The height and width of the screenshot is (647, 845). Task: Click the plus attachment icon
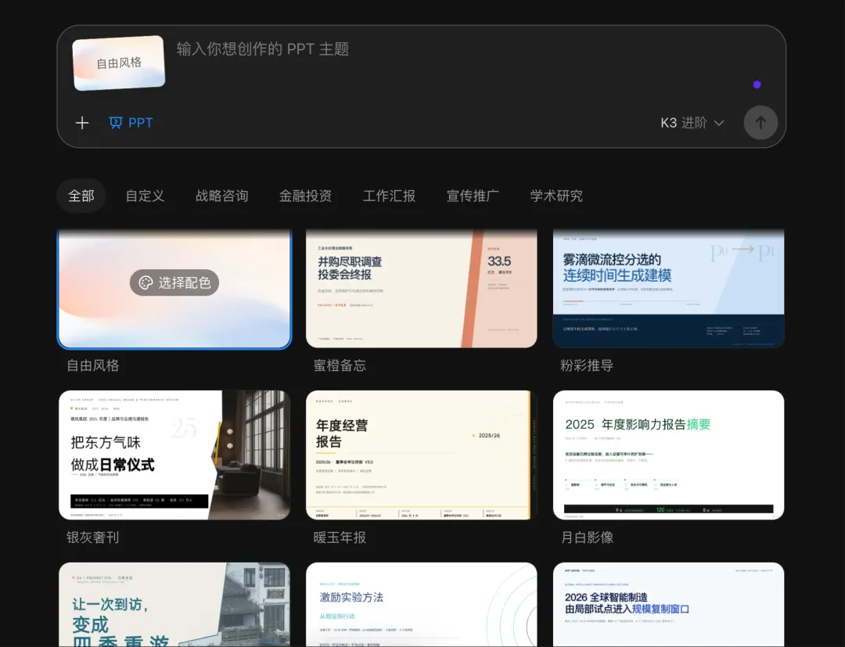click(82, 123)
